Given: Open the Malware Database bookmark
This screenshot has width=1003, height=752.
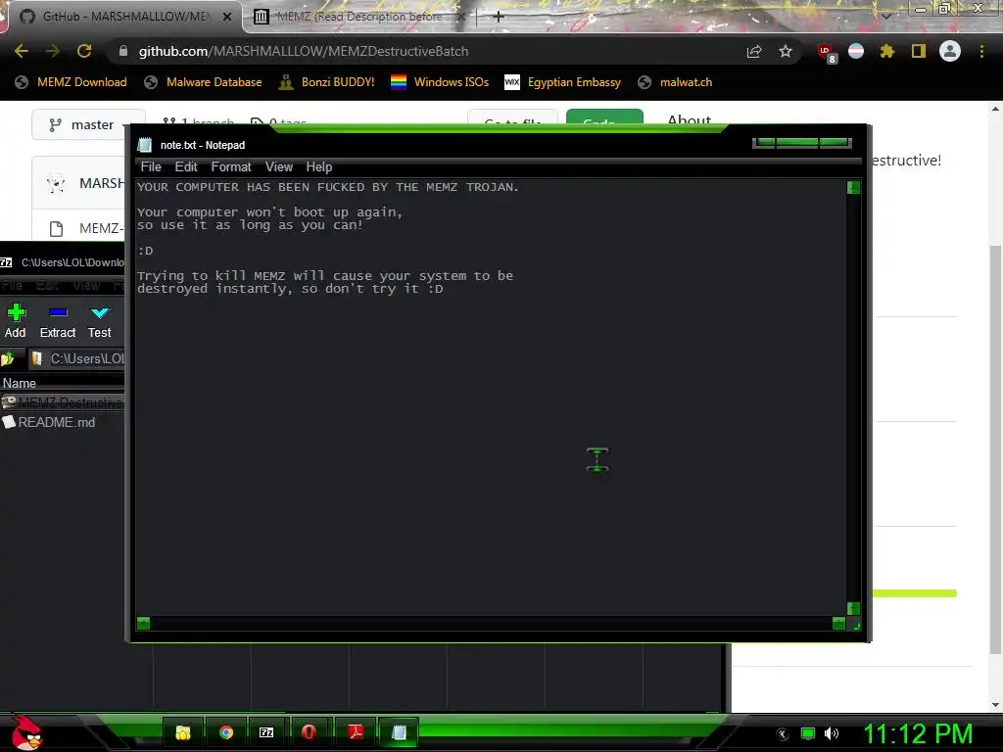Looking at the screenshot, I should pyautogui.click(x=203, y=82).
